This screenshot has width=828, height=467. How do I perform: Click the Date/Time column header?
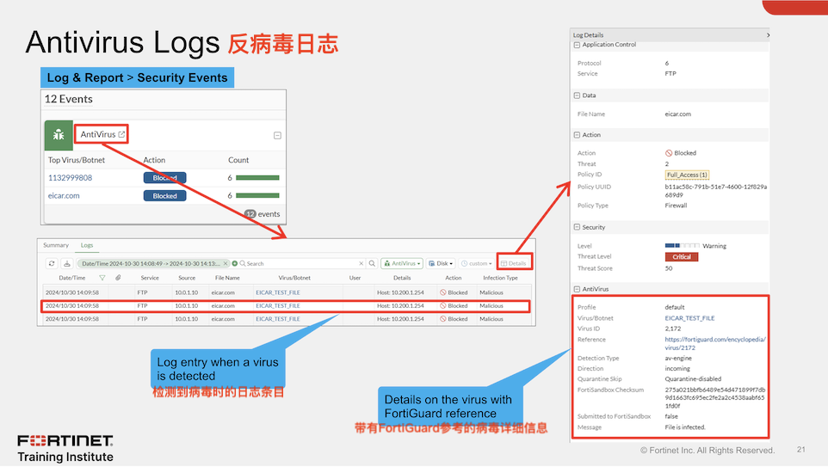pyautogui.click(x=71, y=278)
